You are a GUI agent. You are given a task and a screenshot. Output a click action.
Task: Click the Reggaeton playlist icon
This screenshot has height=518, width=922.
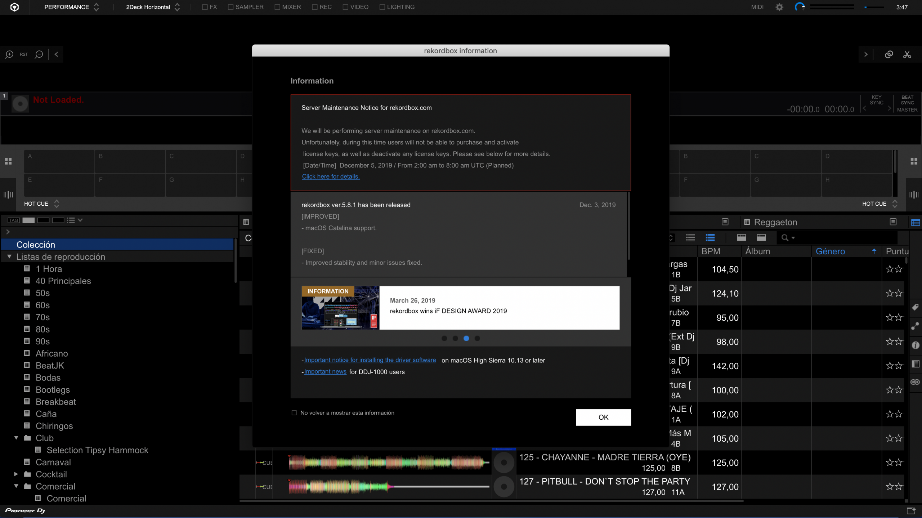(x=747, y=222)
